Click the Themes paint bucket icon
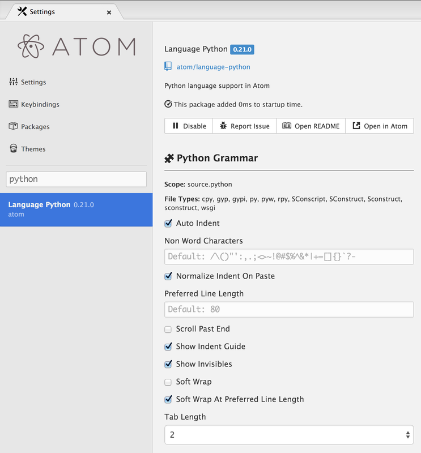The image size is (421, 453). coord(14,148)
